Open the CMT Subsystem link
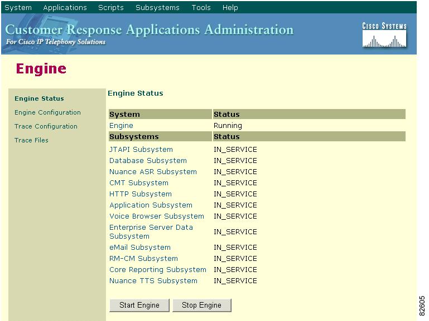Image resolution: width=429 pixels, height=321 pixels. [139, 182]
